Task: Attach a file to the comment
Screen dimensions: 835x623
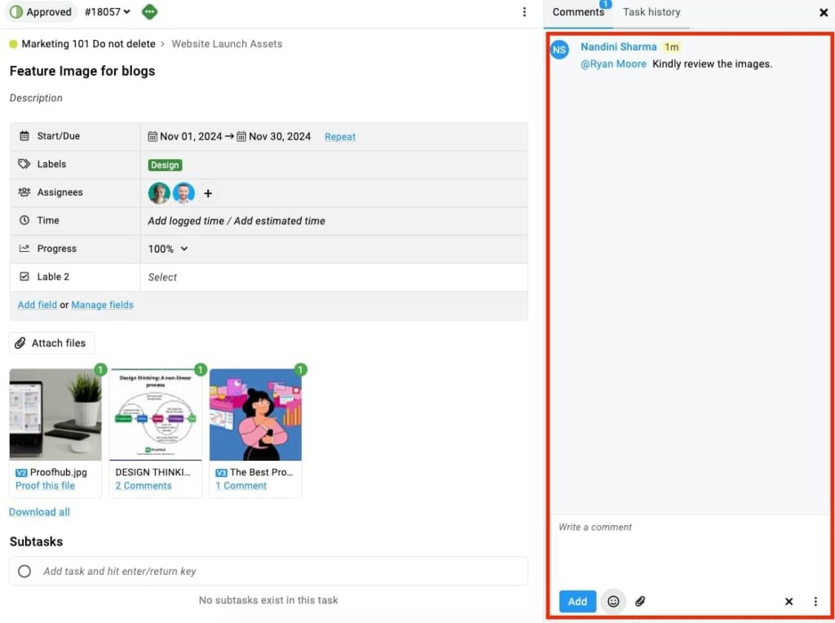Action: coord(641,601)
